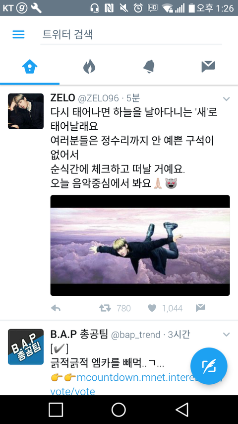Compose a new tweet with feather button

[x=209, y=366]
